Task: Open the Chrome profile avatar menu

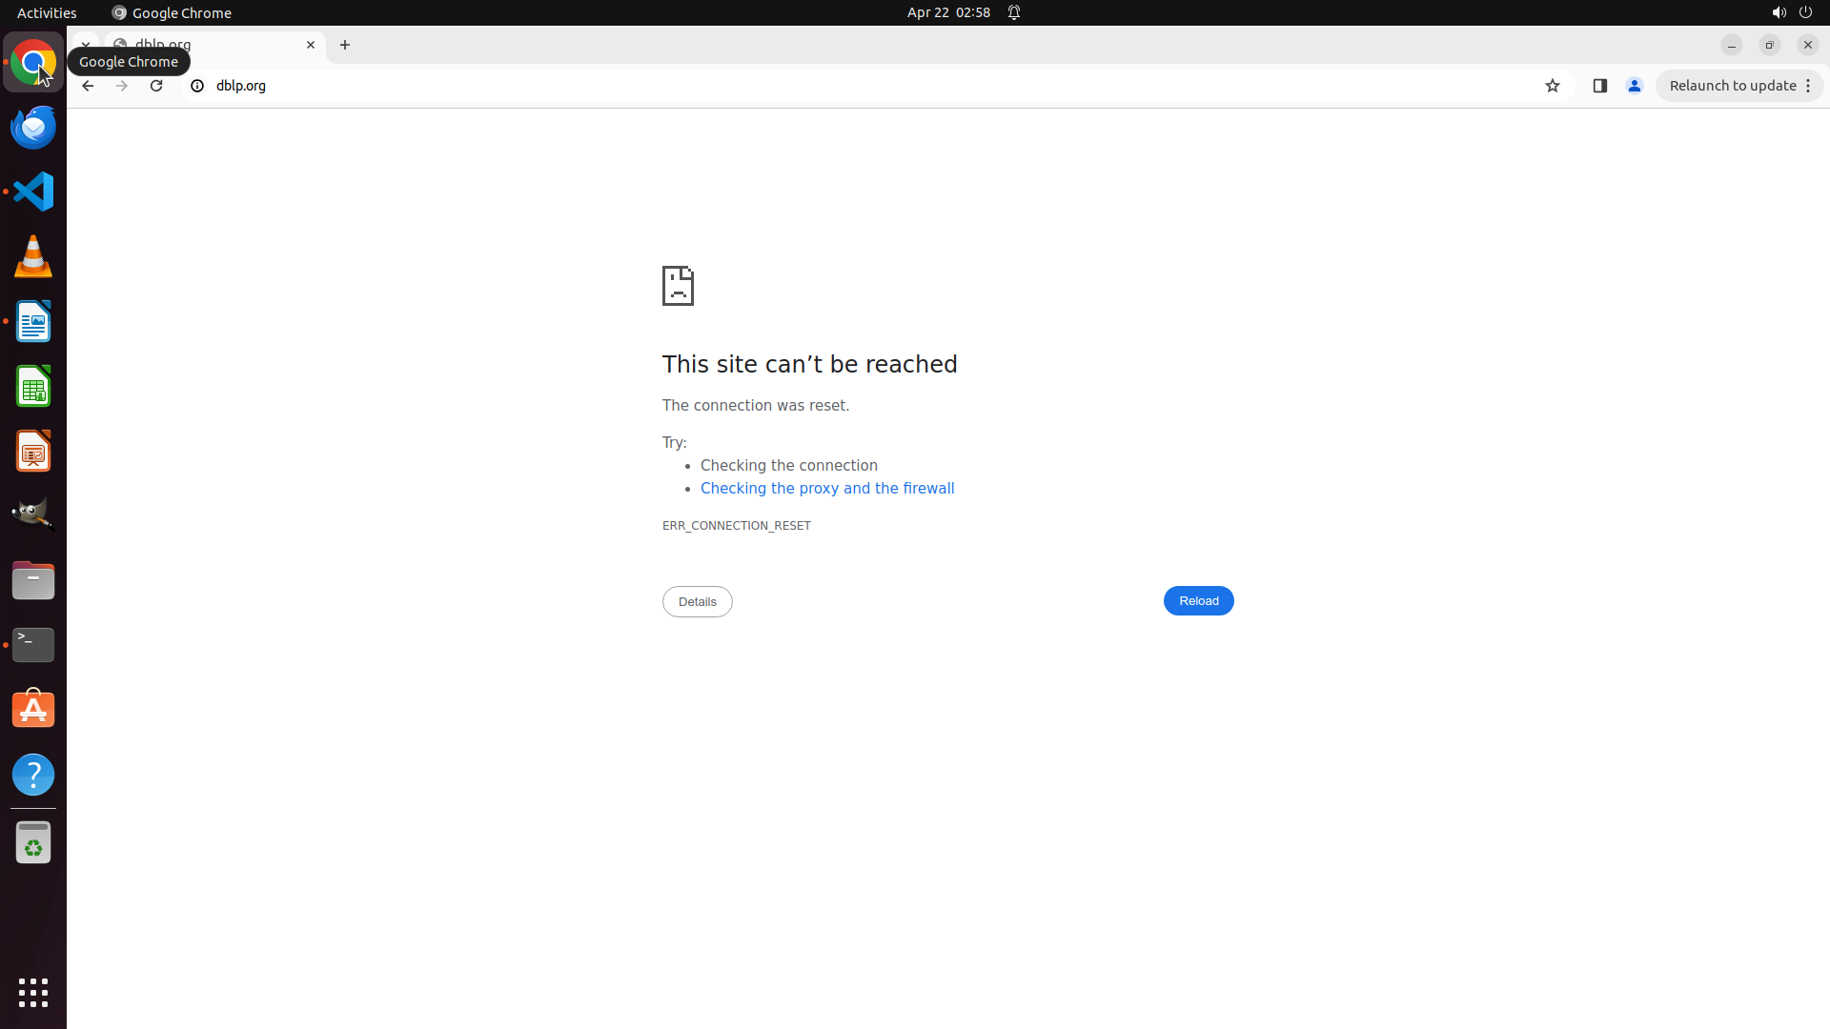Action: pyautogui.click(x=1635, y=86)
